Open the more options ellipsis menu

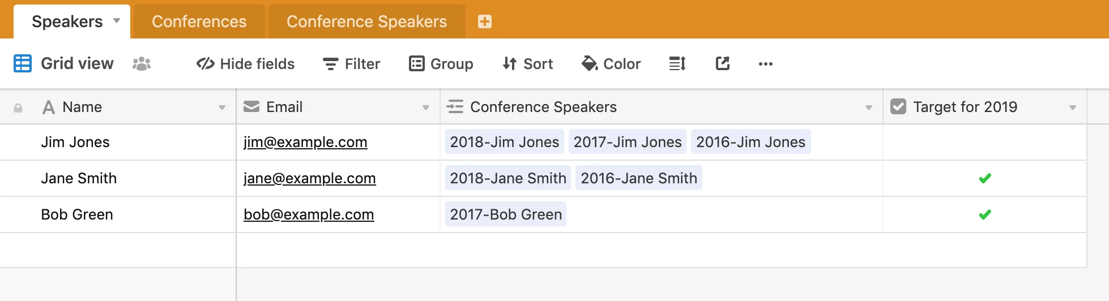click(x=765, y=64)
